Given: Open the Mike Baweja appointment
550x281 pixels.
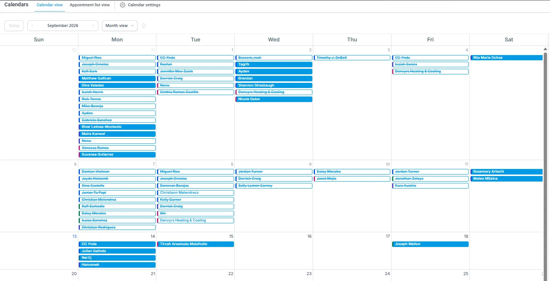Looking at the screenshot, I should point(117,106).
